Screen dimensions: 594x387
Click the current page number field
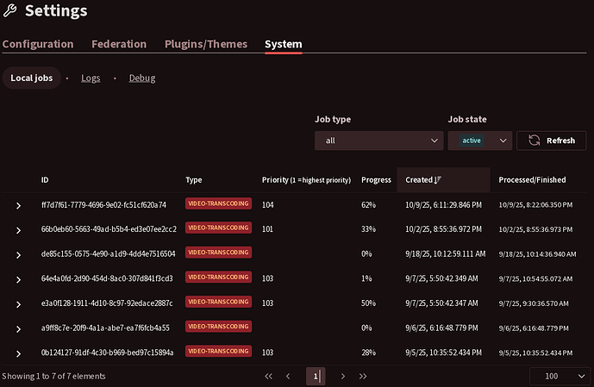[x=316, y=377]
